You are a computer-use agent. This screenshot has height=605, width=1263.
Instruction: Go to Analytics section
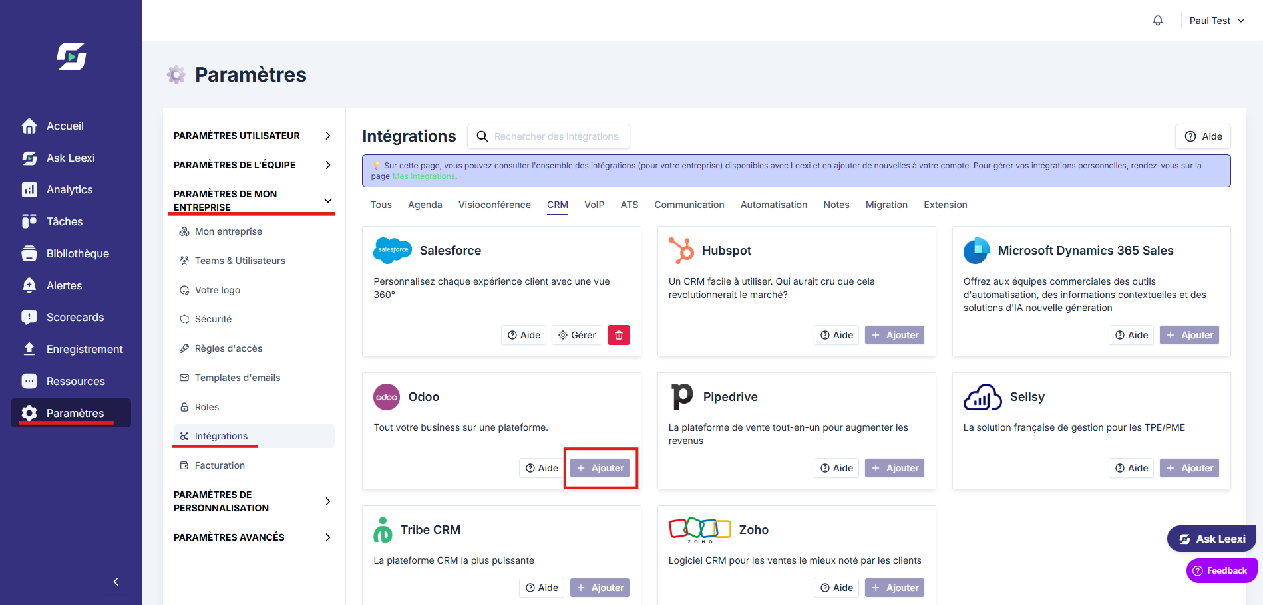coord(57,189)
